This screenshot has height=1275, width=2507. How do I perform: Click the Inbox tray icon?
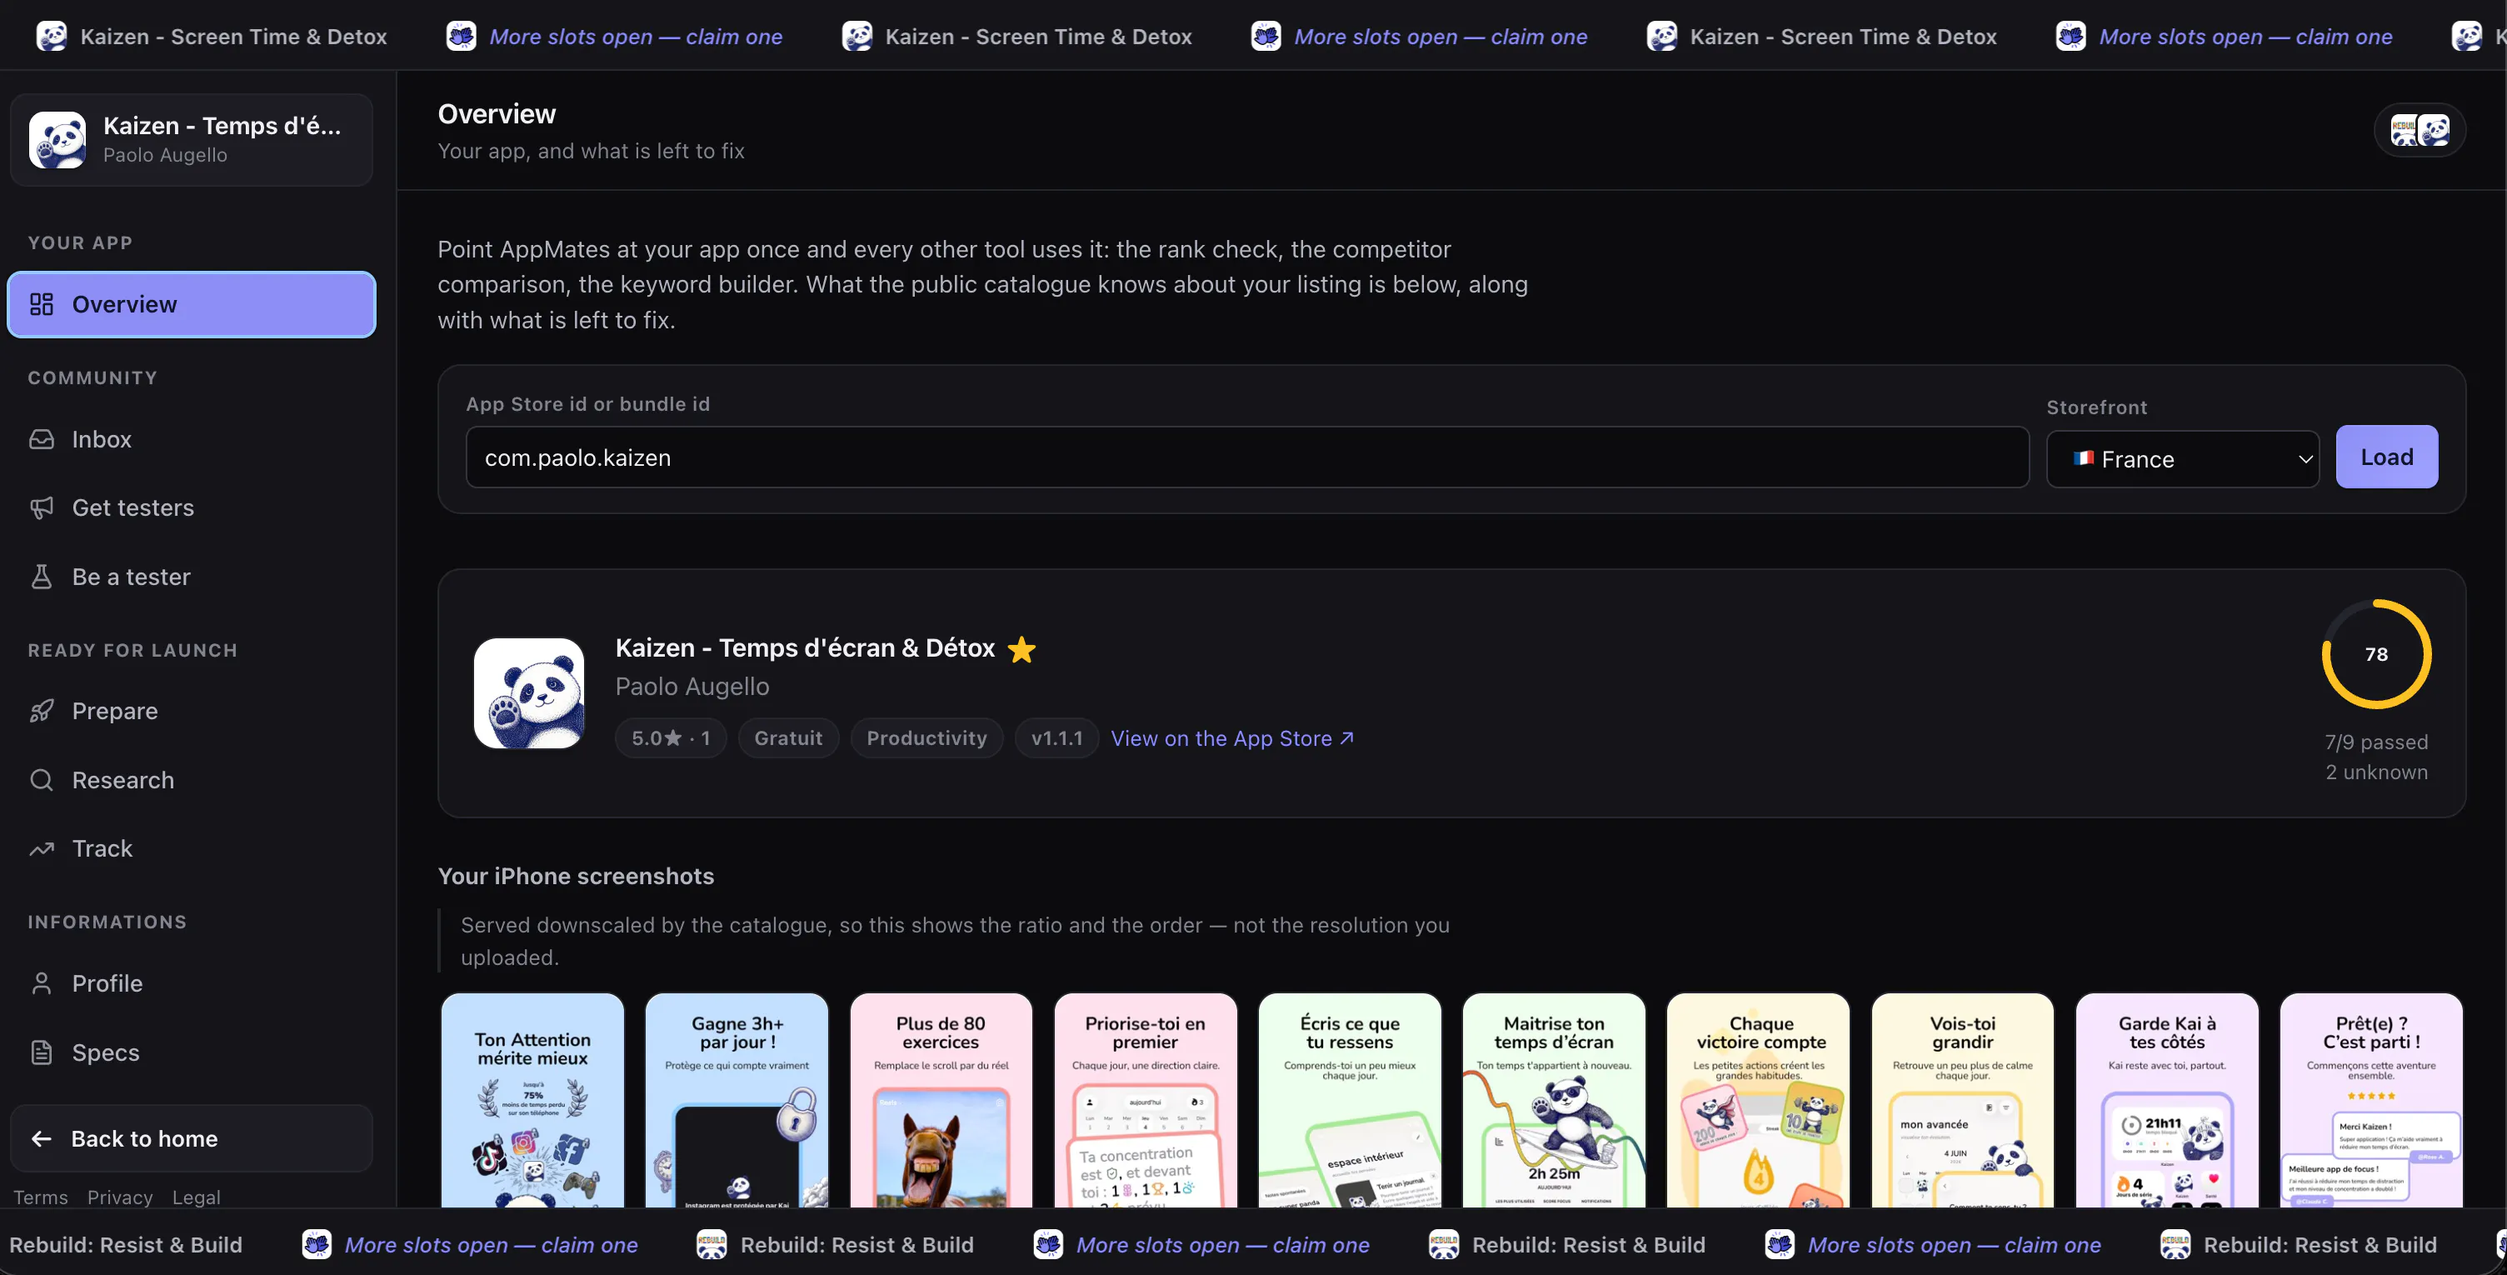tap(41, 439)
